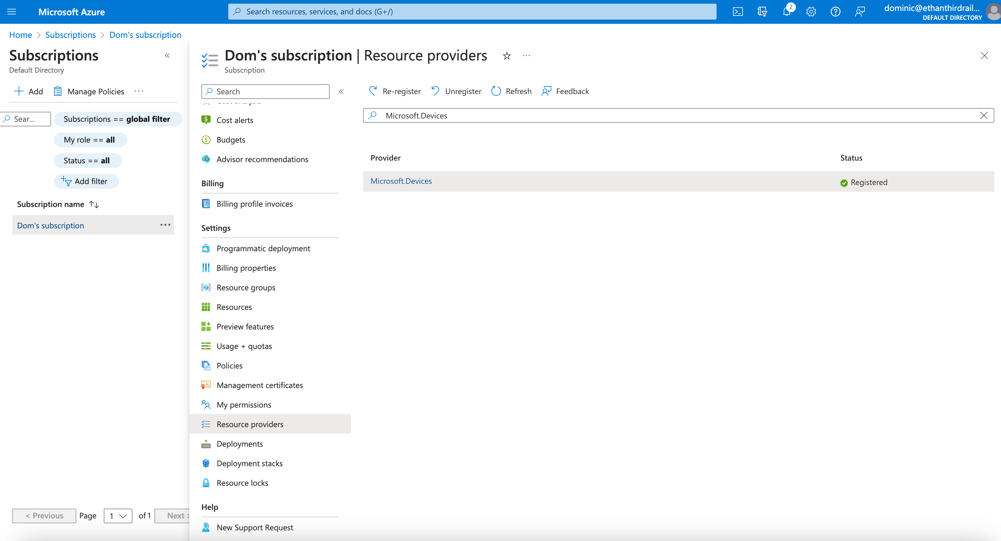Click the Status column header
This screenshot has width=1001, height=541.
click(851, 158)
